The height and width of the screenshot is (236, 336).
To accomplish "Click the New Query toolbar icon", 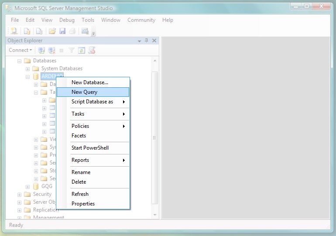I will (14, 31).
